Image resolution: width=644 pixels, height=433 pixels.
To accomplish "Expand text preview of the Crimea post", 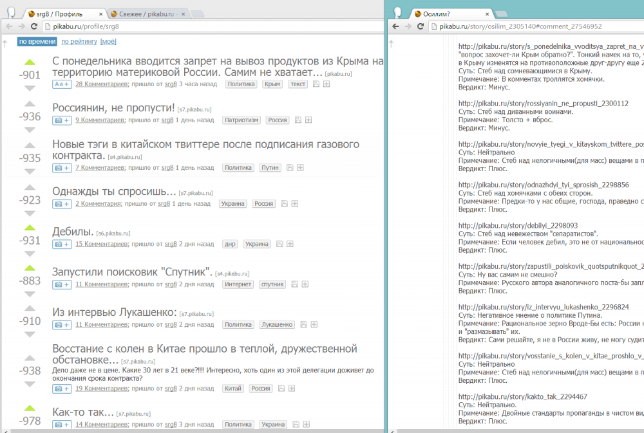I will tap(61, 84).
